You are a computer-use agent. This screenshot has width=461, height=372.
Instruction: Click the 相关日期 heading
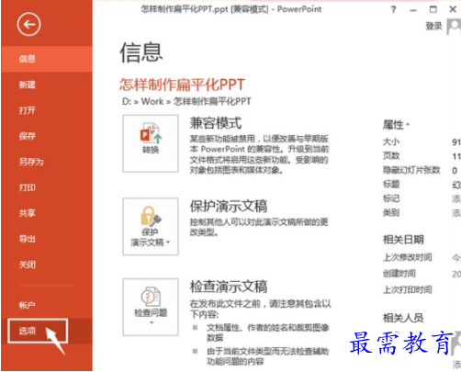[403, 240]
